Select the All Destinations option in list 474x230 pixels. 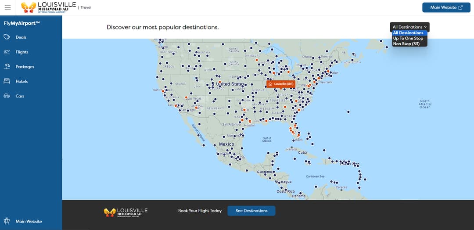[x=409, y=33]
